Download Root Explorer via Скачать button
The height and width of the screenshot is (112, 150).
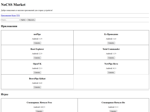(x=37, y=58)
